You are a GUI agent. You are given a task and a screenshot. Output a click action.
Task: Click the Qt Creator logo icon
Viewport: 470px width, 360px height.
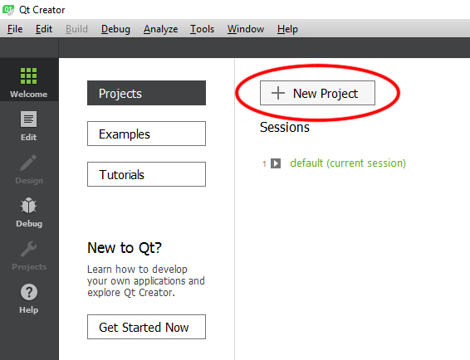(x=8, y=10)
